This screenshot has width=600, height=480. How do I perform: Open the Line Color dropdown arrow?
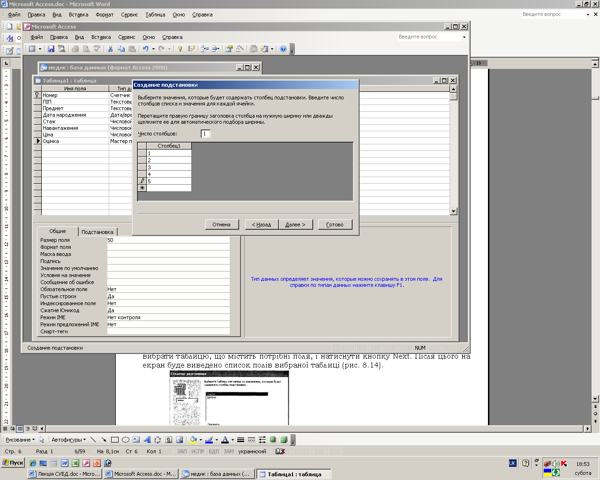217,440
